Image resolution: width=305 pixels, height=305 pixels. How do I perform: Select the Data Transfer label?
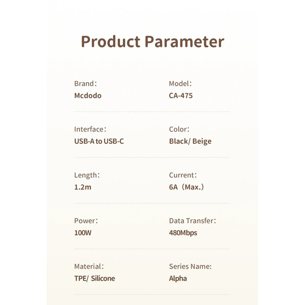pyautogui.click(x=193, y=221)
